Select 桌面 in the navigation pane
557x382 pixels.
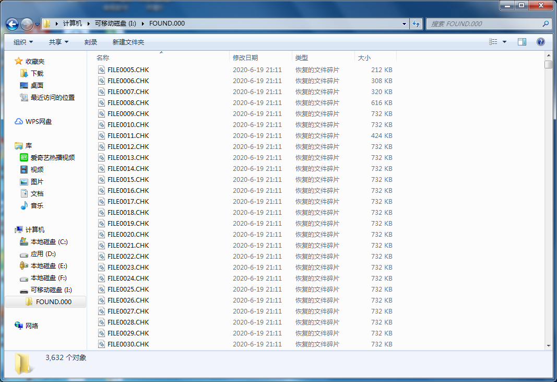coord(37,85)
